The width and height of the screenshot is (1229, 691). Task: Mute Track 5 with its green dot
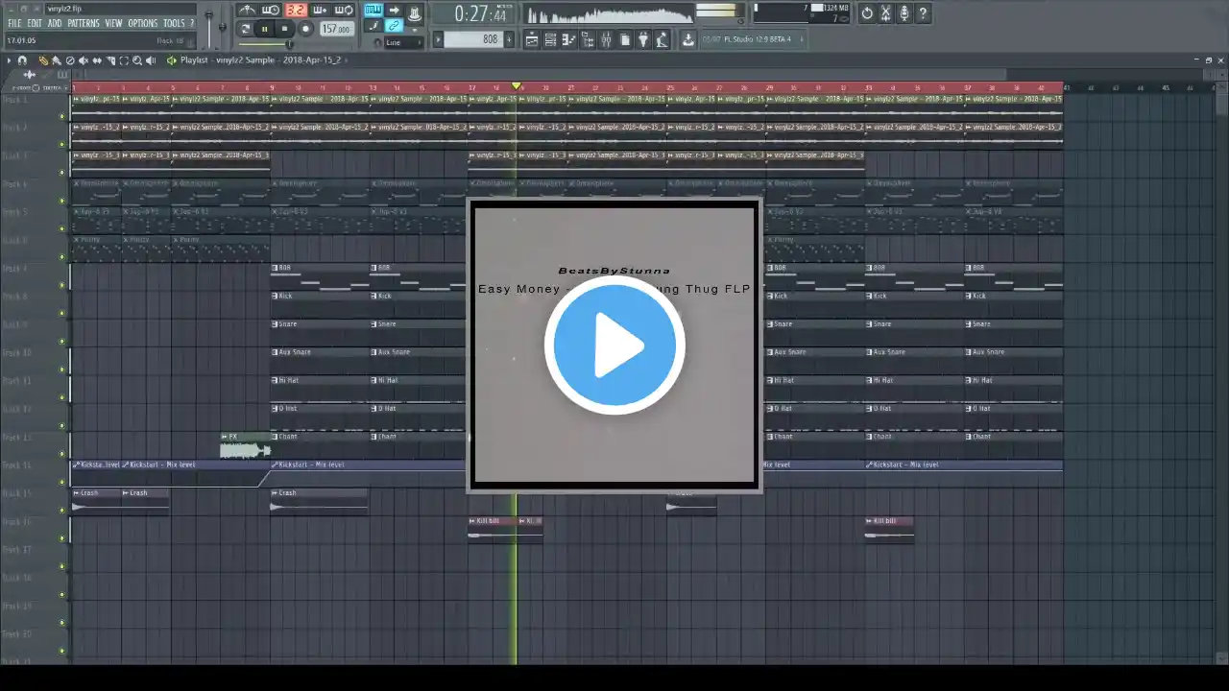point(63,229)
